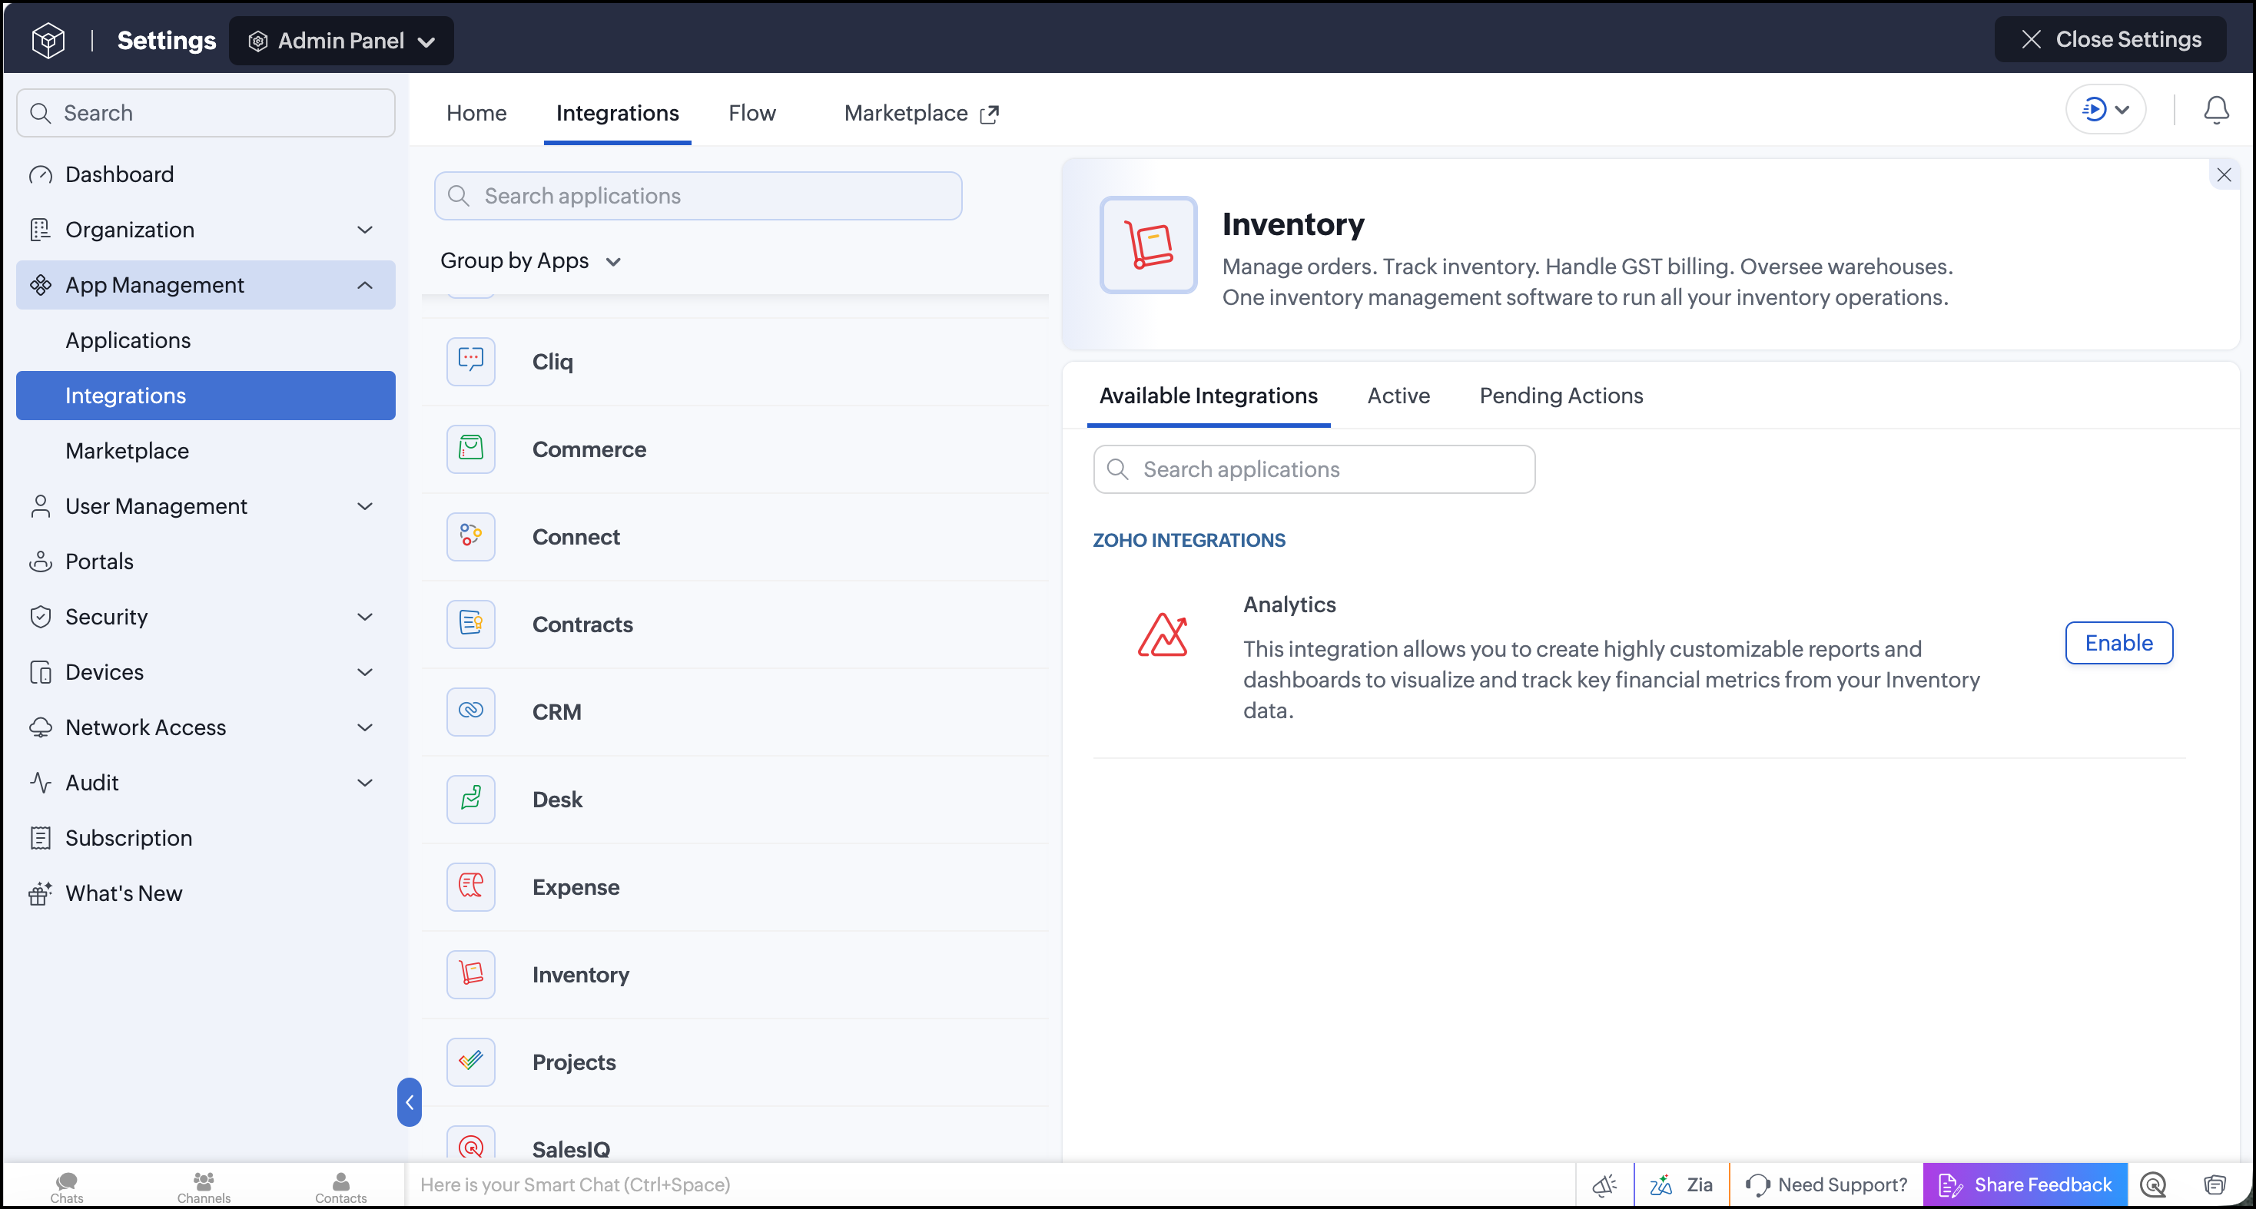2256x1209 pixels.
Task: Select the Contracts row in apps list
Action: pyautogui.click(x=735, y=624)
